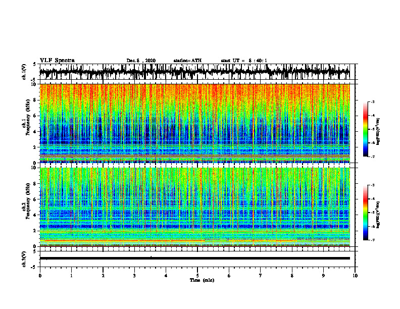Click ch.1 color bar log(PSD) label
The image size is (400, 309).
[378, 132]
